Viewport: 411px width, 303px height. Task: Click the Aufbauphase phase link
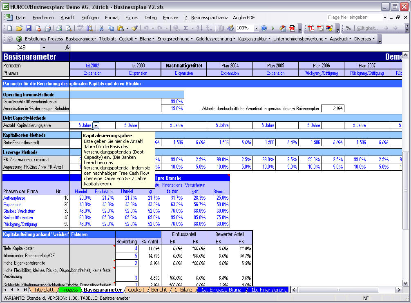pos(14,198)
